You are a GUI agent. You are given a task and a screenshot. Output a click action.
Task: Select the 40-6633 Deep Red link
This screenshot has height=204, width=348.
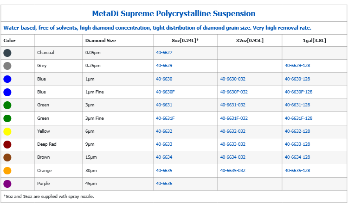164,144
